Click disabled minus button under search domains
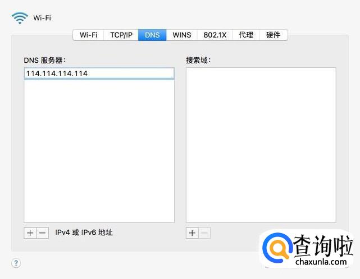 coord(204,233)
